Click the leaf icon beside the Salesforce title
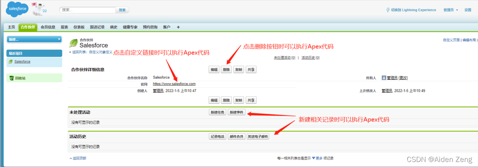The height and width of the screenshot is (167, 478). click(x=73, y=43)
